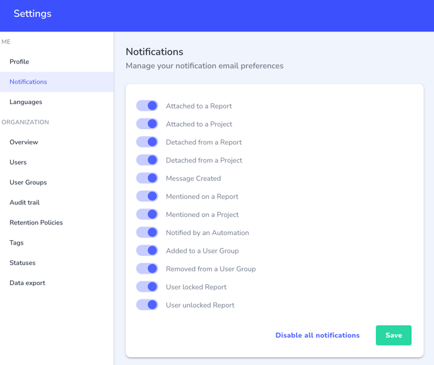Toggle Mentioned on a Report switch
The width and height of the screenshot is (434, 365).
(x=147, y=196)
